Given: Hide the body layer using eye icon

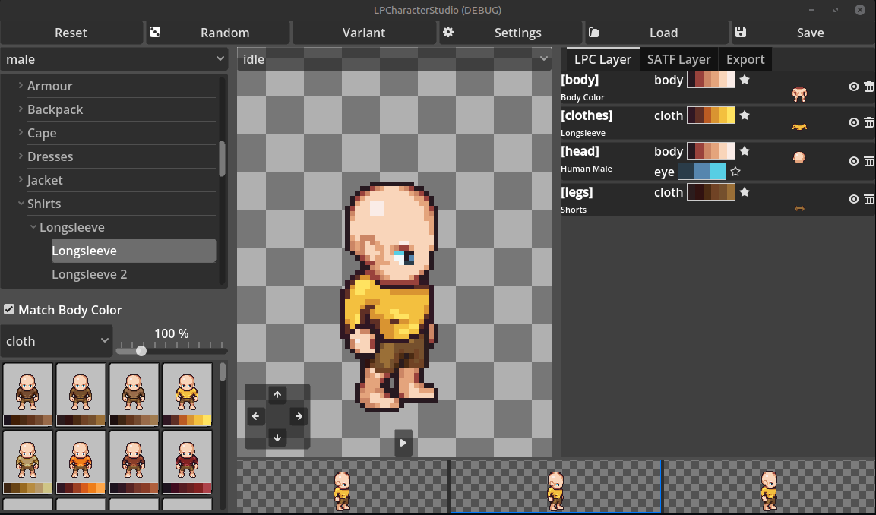Looking at the screenshot, I should click(x=854, y=87).
